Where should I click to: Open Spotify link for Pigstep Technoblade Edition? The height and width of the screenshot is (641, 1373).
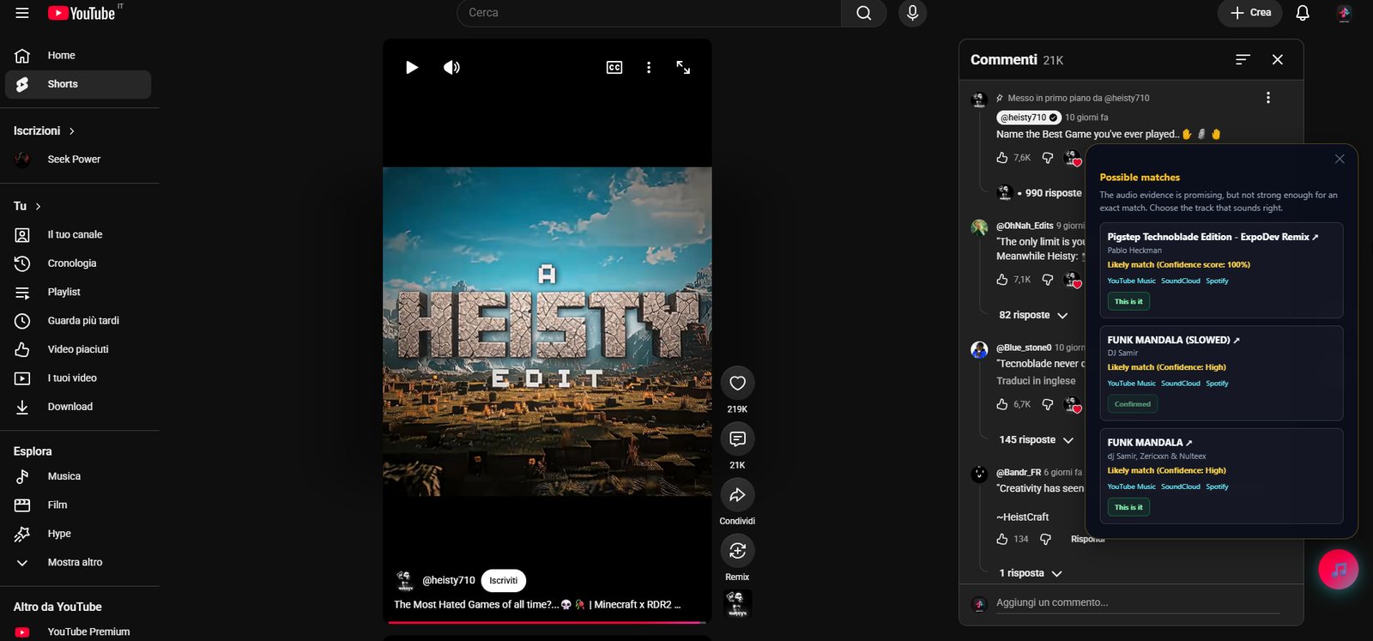[1217, 281]
